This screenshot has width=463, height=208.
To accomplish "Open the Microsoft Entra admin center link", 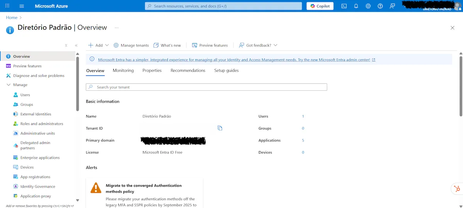I will click(x=237, y=60).
